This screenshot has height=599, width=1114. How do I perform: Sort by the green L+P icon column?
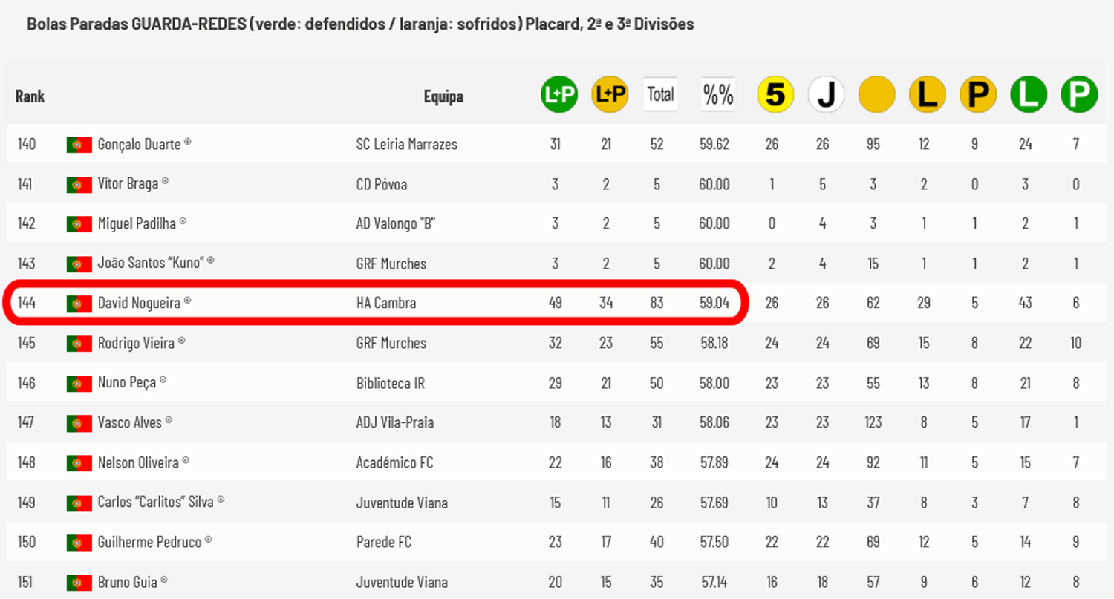tap(558, 95)
